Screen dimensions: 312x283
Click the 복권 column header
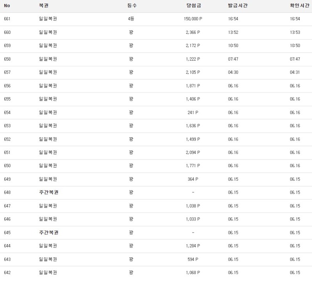point(44,6)
